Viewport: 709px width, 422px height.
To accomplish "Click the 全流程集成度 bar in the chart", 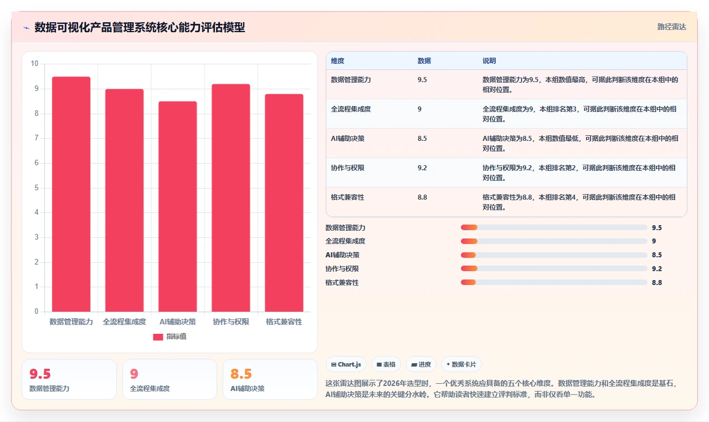I will (x=124, y=200).
